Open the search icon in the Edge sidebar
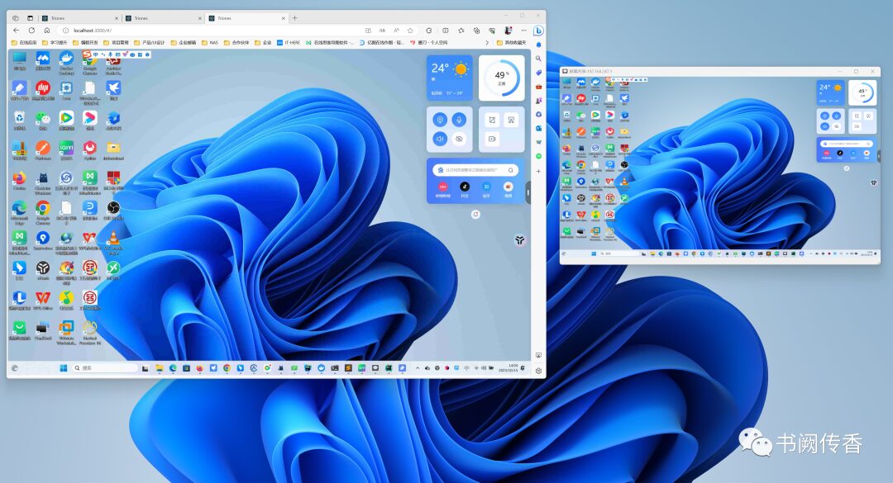Screen dimensions: 893x483 (538, 58)
